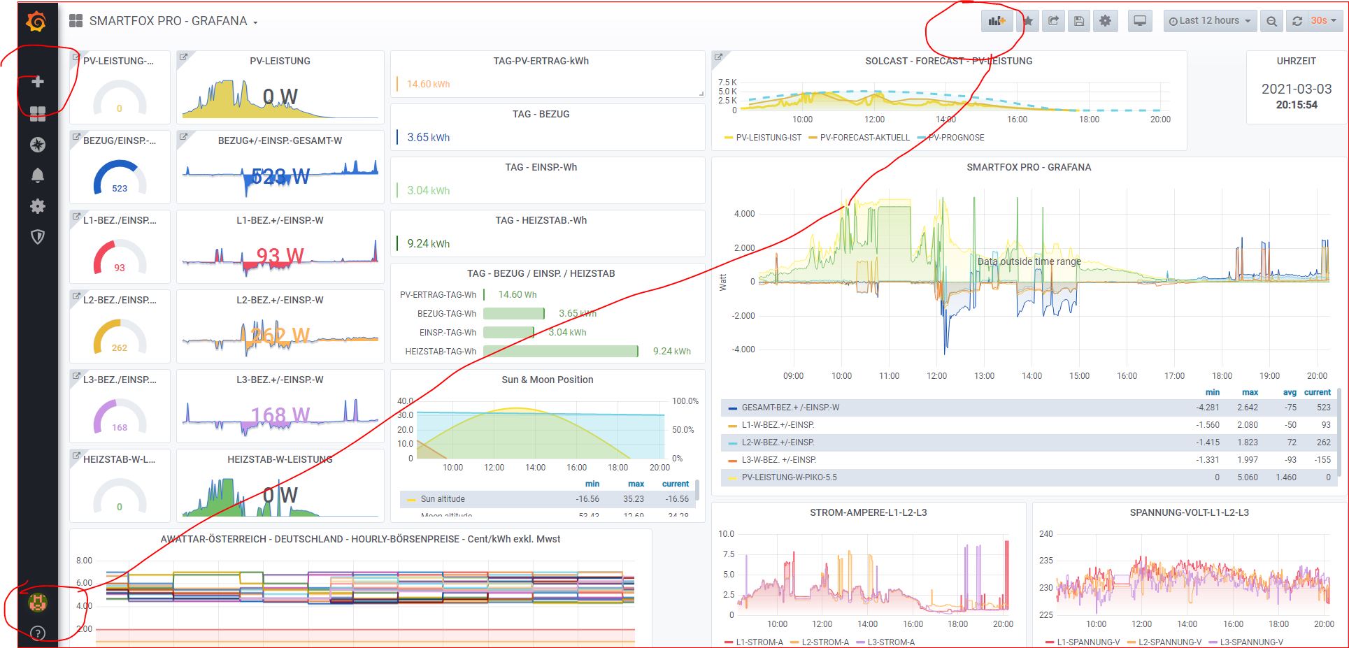Open the Server Admin shield icon
The width and height of the screenshot is (1349, 648).
pos(38,237)
